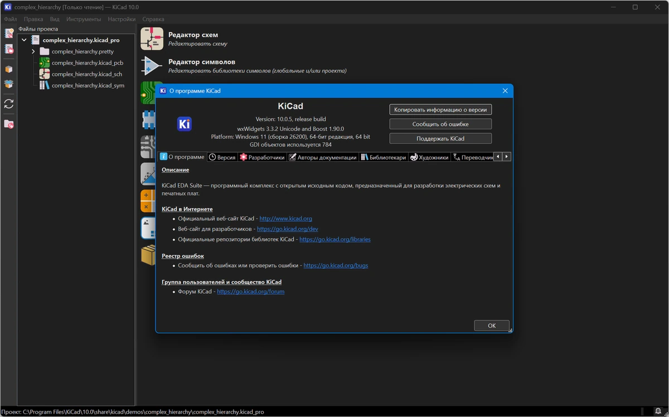Viewport: 669px width, 417px height.
Task: Click the Редактор символов title text
Action: [202, 62]
